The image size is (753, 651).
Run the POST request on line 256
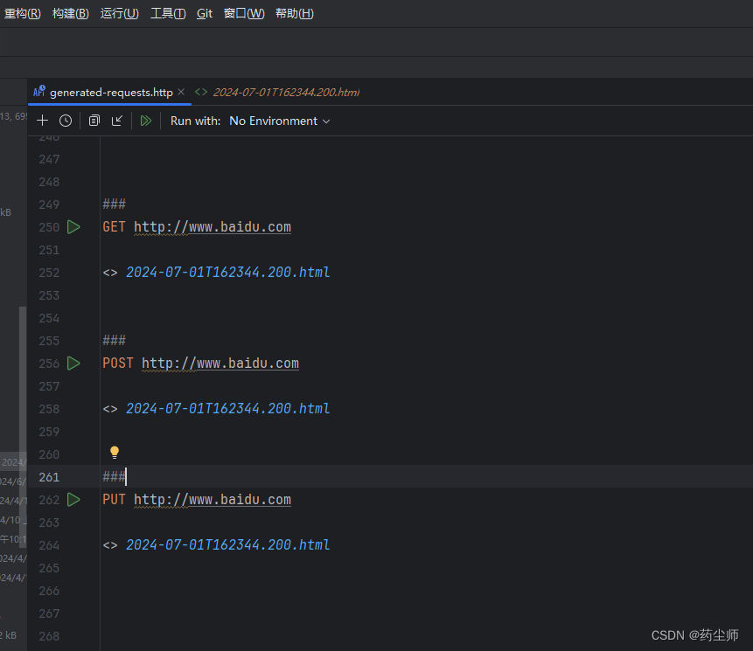(73, 363)
